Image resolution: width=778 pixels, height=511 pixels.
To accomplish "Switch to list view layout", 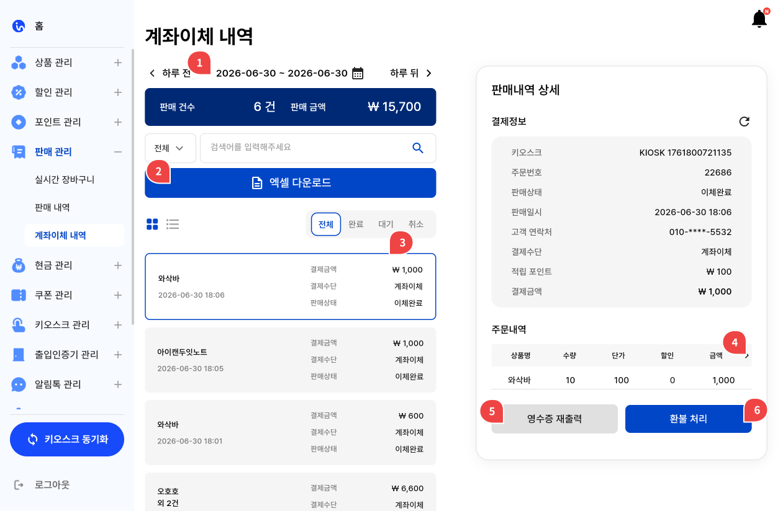I will tap(173, 224).
